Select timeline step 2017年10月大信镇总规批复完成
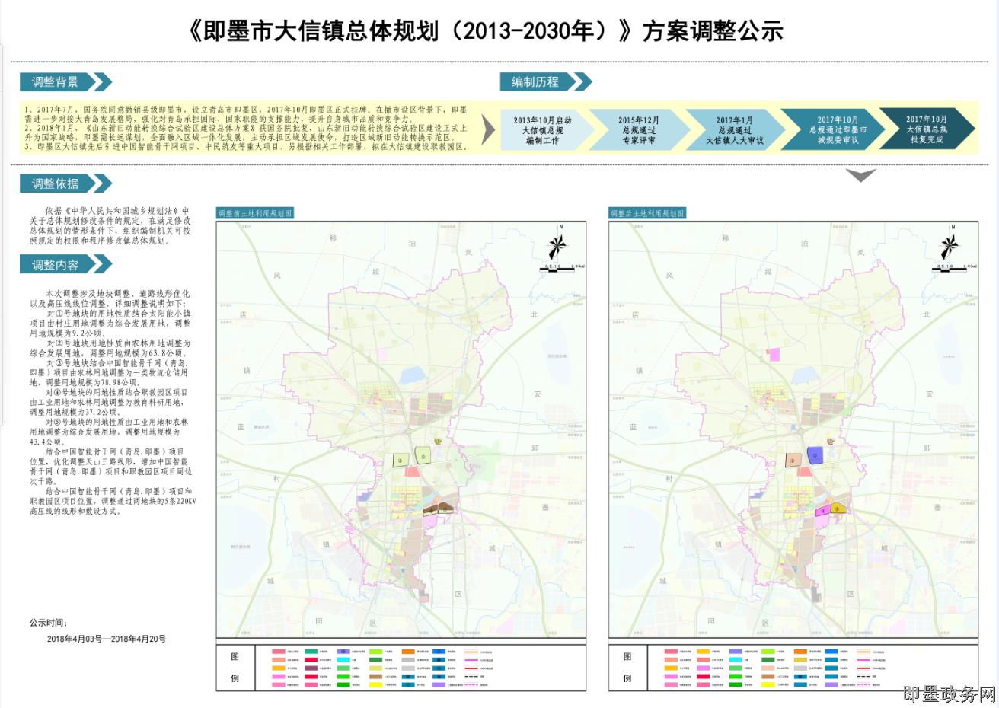The width and height of the screenshot is (999, 708). (x=927, y=129)
